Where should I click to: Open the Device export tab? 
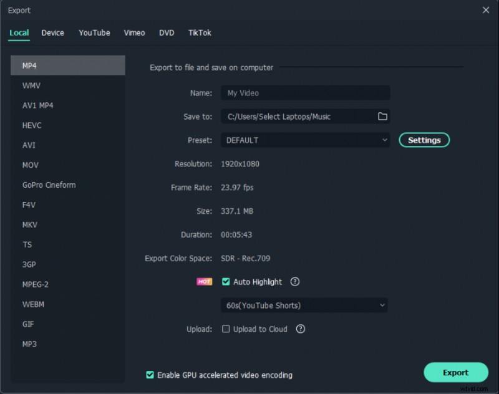[x=52, y=33]
